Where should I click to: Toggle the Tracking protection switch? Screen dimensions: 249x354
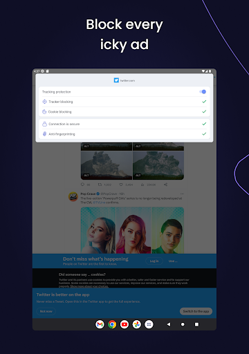203,92
